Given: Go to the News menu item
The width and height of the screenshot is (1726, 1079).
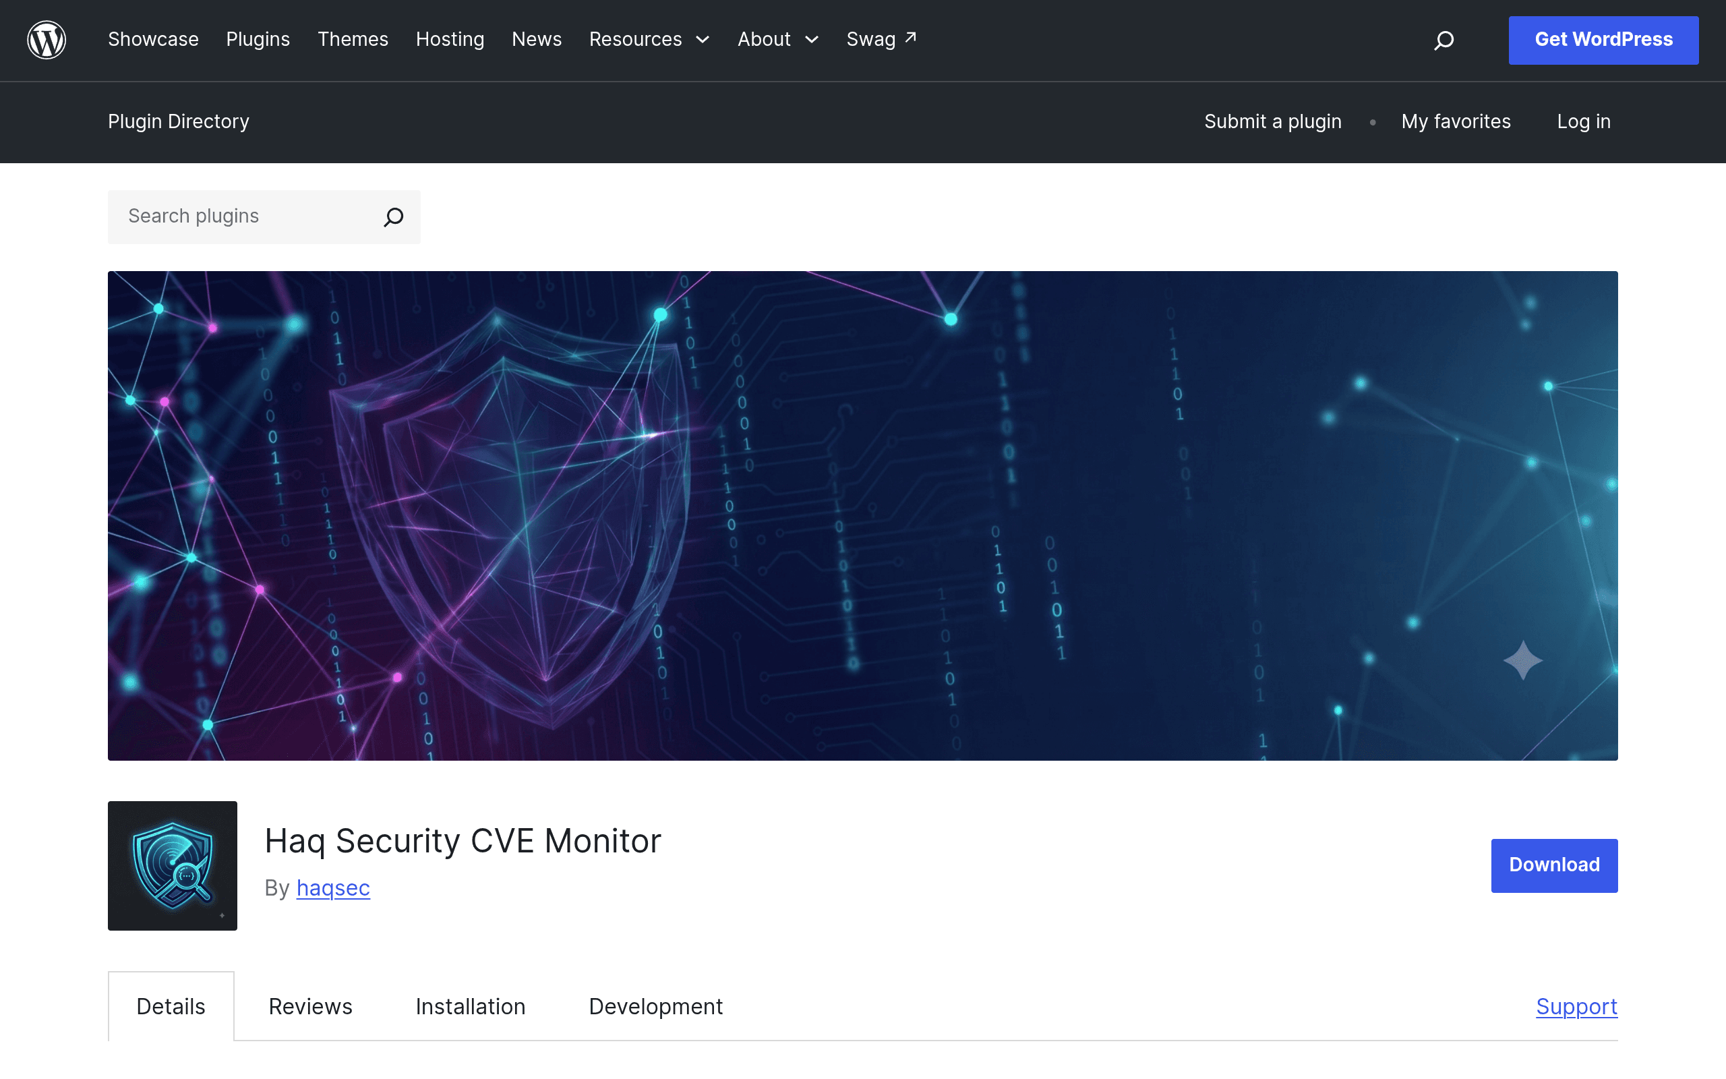Looking at the screenshot, I should point(537,39).
